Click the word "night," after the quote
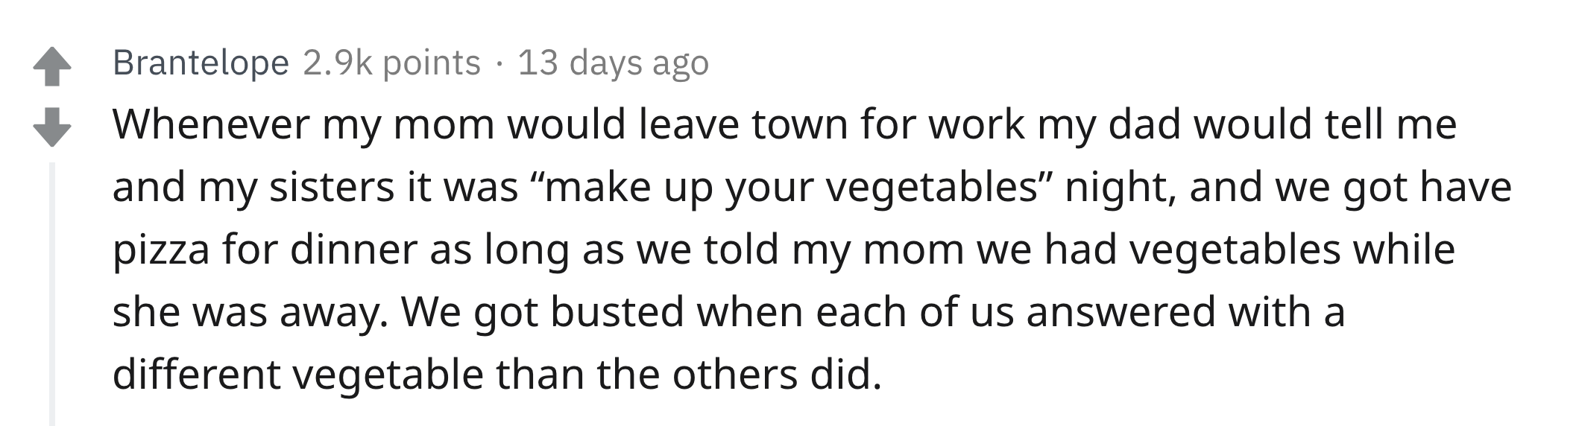The height and width of the screenshot is (426, 1579). (x=1121, y=186)
